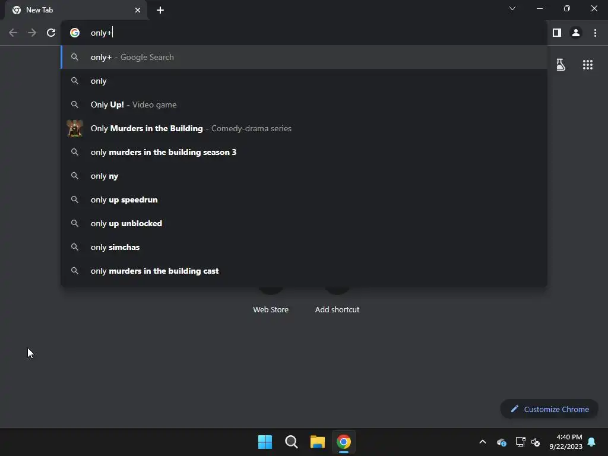Screen dimensions: 608x456
Task: Click search icon beside 'only simchas'
Action: pos(75,247)
